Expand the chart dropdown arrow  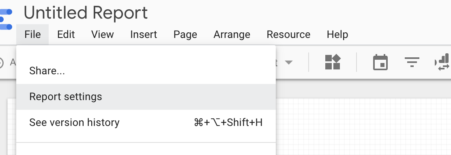point(288,62)
